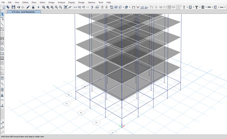Click grid line bubble labeled 2

pyautogui.click(x=96, y=123)
